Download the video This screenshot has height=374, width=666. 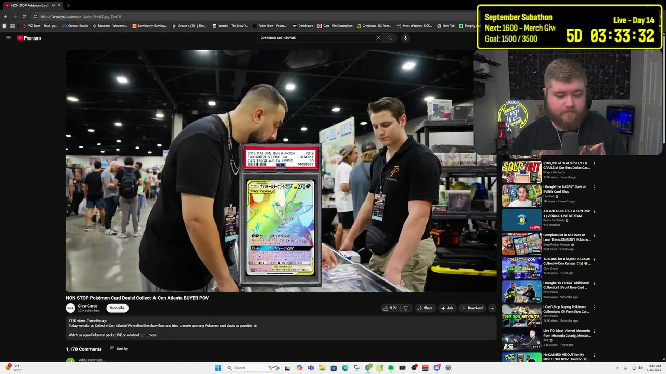point(472,308)
